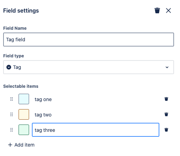Delete the 'tag two' item
This screenshot has height=156, width=180.
[166, 114]
